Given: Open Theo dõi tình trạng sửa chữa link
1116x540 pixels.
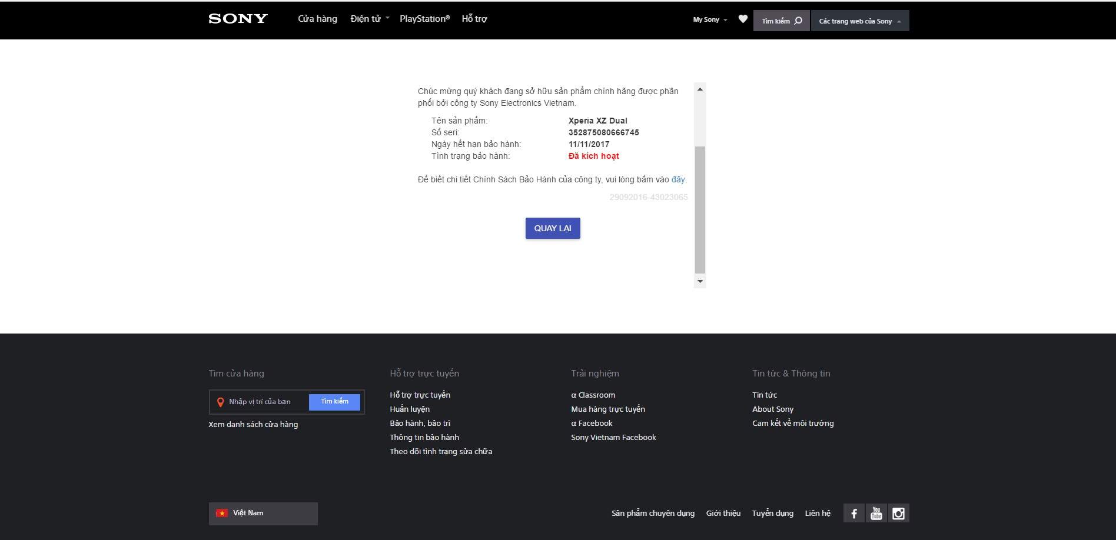Looking at the screenshot, I should coord(441,451).
